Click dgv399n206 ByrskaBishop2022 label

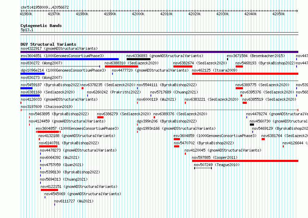pyautogui.click(x=167, y=121)
